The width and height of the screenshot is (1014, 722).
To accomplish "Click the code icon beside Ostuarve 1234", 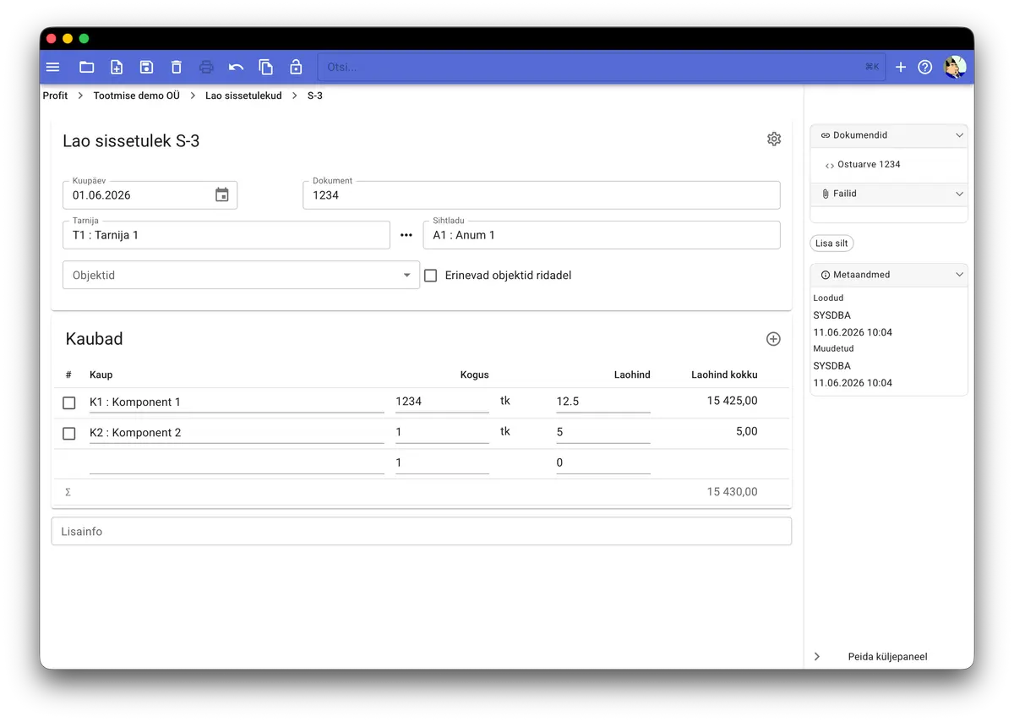I will pos(830,165).
